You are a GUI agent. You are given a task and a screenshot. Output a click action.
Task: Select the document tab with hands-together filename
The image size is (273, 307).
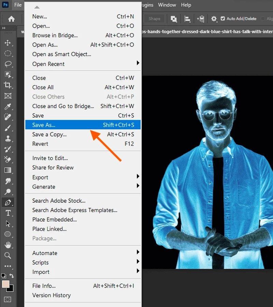click(207, 31)
